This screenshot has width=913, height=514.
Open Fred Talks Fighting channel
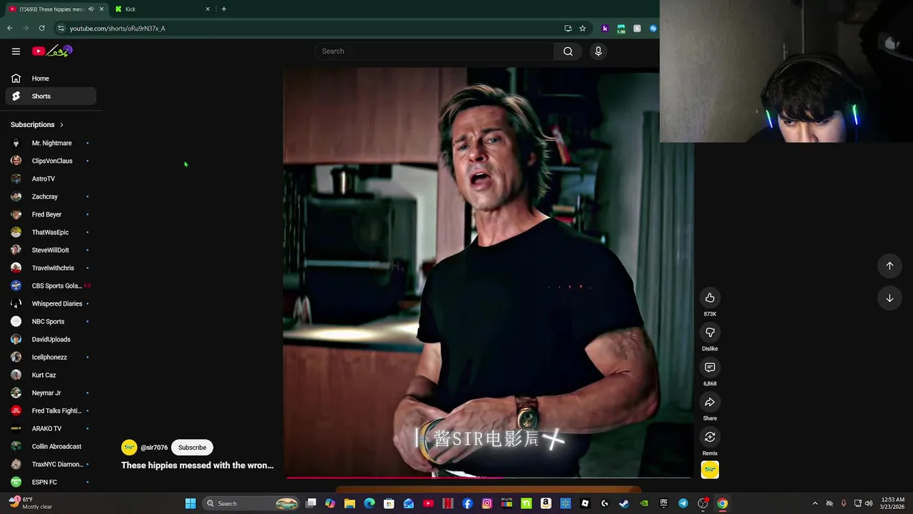(x=51, y=410)
